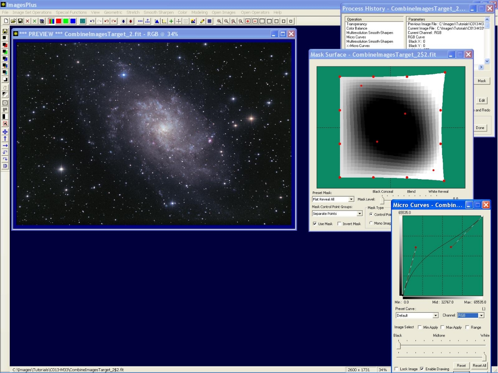Toggle the Enable Drawing checkbox
This screenshot has height=373, width=498.
[x=422, y=369]
